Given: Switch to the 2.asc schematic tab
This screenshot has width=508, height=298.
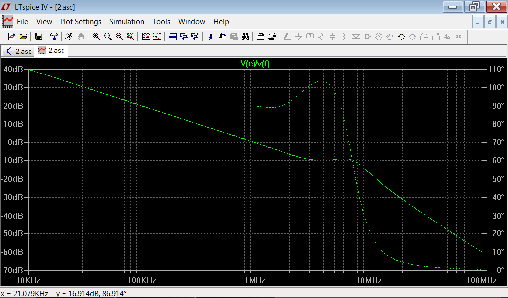Looking at the screenshot, I should click(x=18, y=51).
